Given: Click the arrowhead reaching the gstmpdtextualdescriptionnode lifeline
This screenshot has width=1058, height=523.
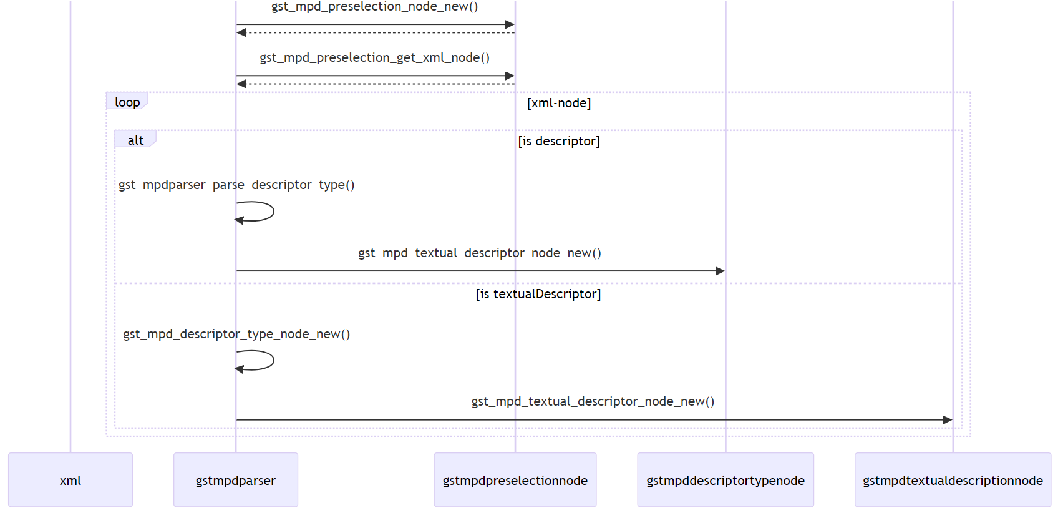Looking at the screenshot, I should (x=948, y=420).
